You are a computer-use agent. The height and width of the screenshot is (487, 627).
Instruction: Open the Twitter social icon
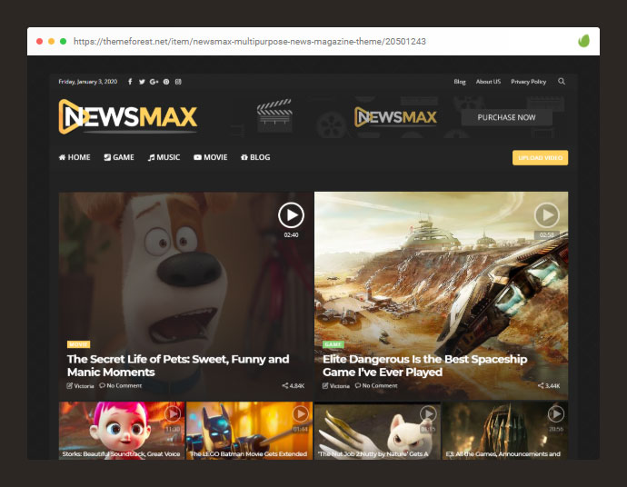(x=142, y=82)
